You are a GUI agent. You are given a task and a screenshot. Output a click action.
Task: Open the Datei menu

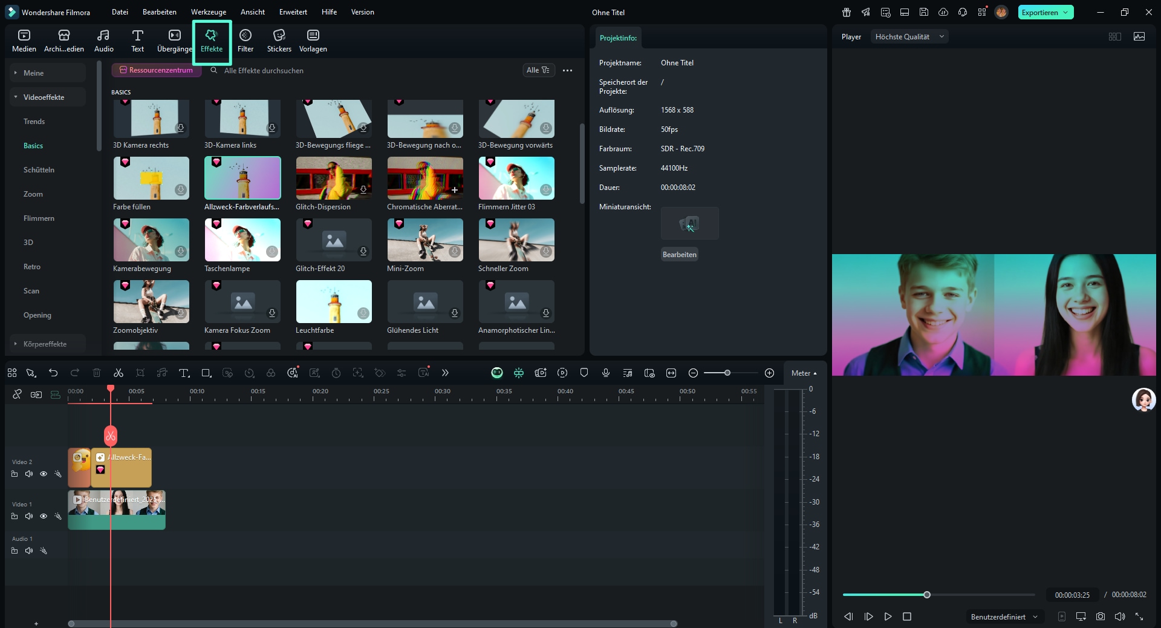point(120,12)
